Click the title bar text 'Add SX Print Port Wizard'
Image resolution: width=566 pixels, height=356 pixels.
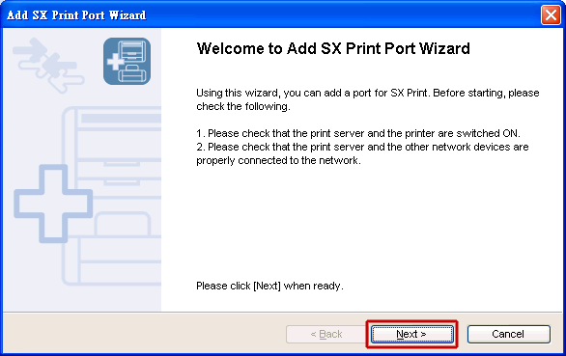pos(76,15)
